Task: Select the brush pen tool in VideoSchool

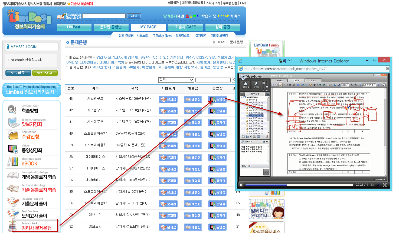Action: [x=280, y=85]
